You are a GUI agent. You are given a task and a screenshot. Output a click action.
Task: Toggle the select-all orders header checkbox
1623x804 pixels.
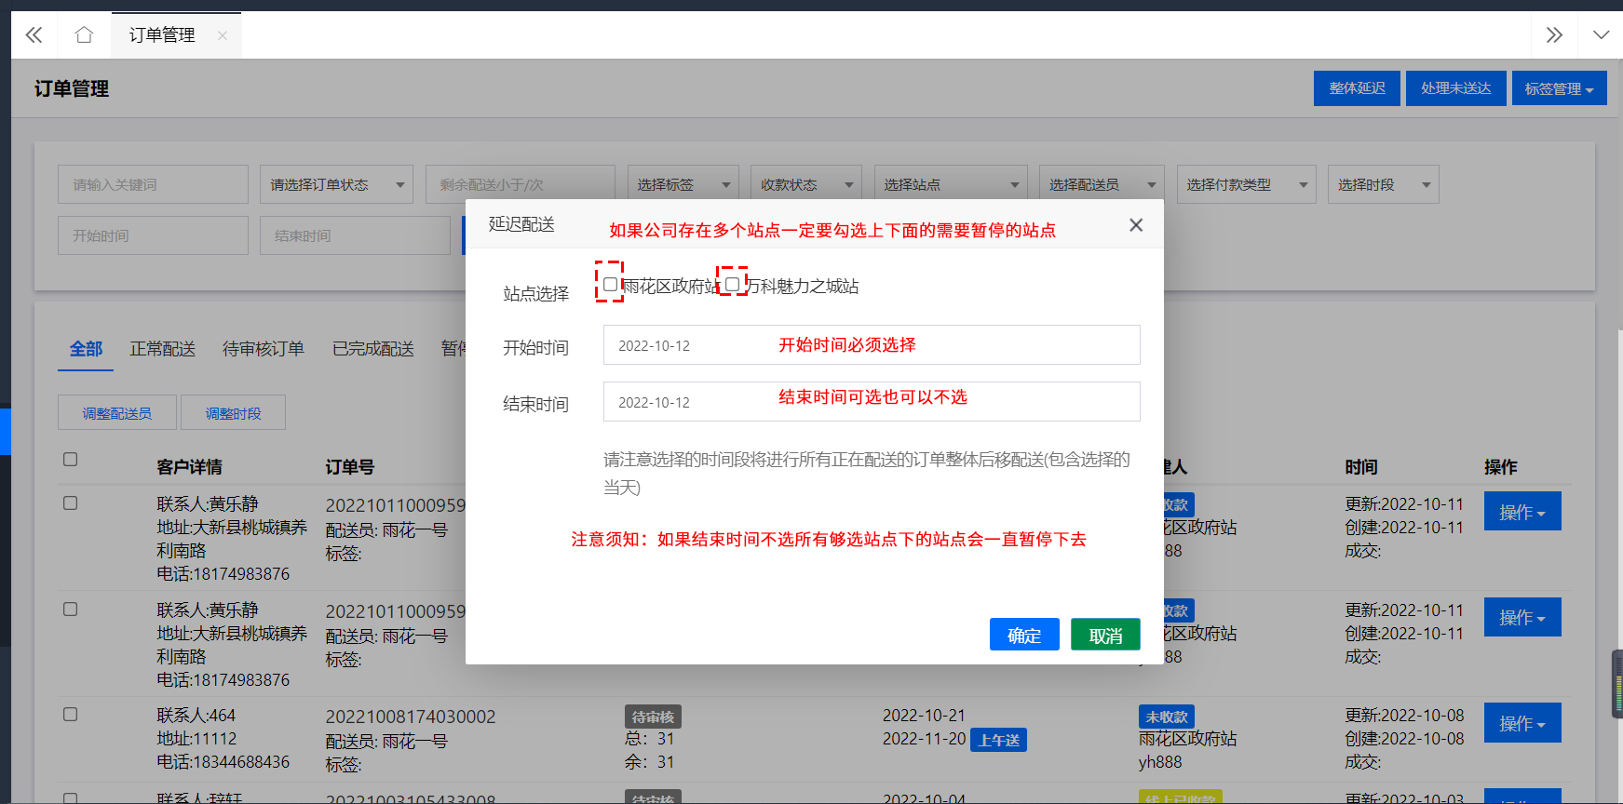pos(70,460)
